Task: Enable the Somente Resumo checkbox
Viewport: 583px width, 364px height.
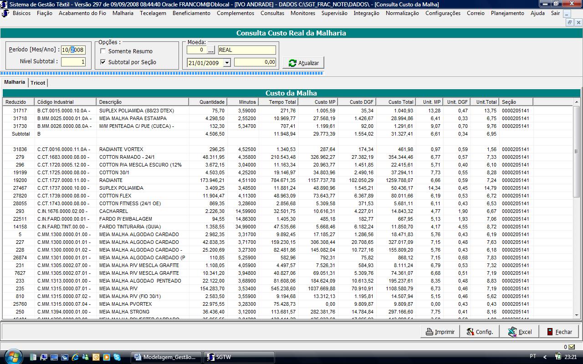Action: tap(103, 51)
